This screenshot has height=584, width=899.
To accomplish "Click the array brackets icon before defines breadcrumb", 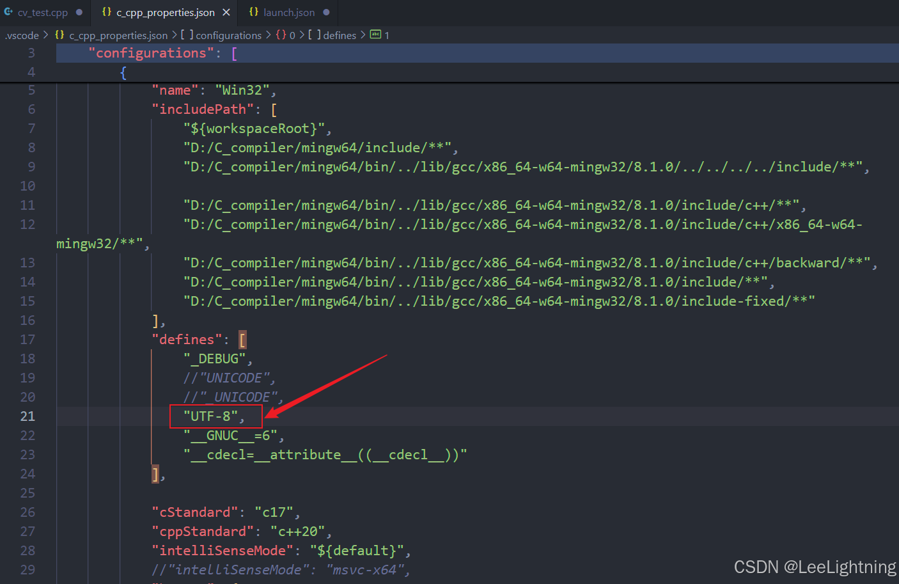I will (314, 35).
